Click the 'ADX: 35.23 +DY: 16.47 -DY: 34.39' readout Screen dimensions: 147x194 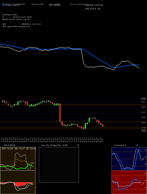point(19,148)
